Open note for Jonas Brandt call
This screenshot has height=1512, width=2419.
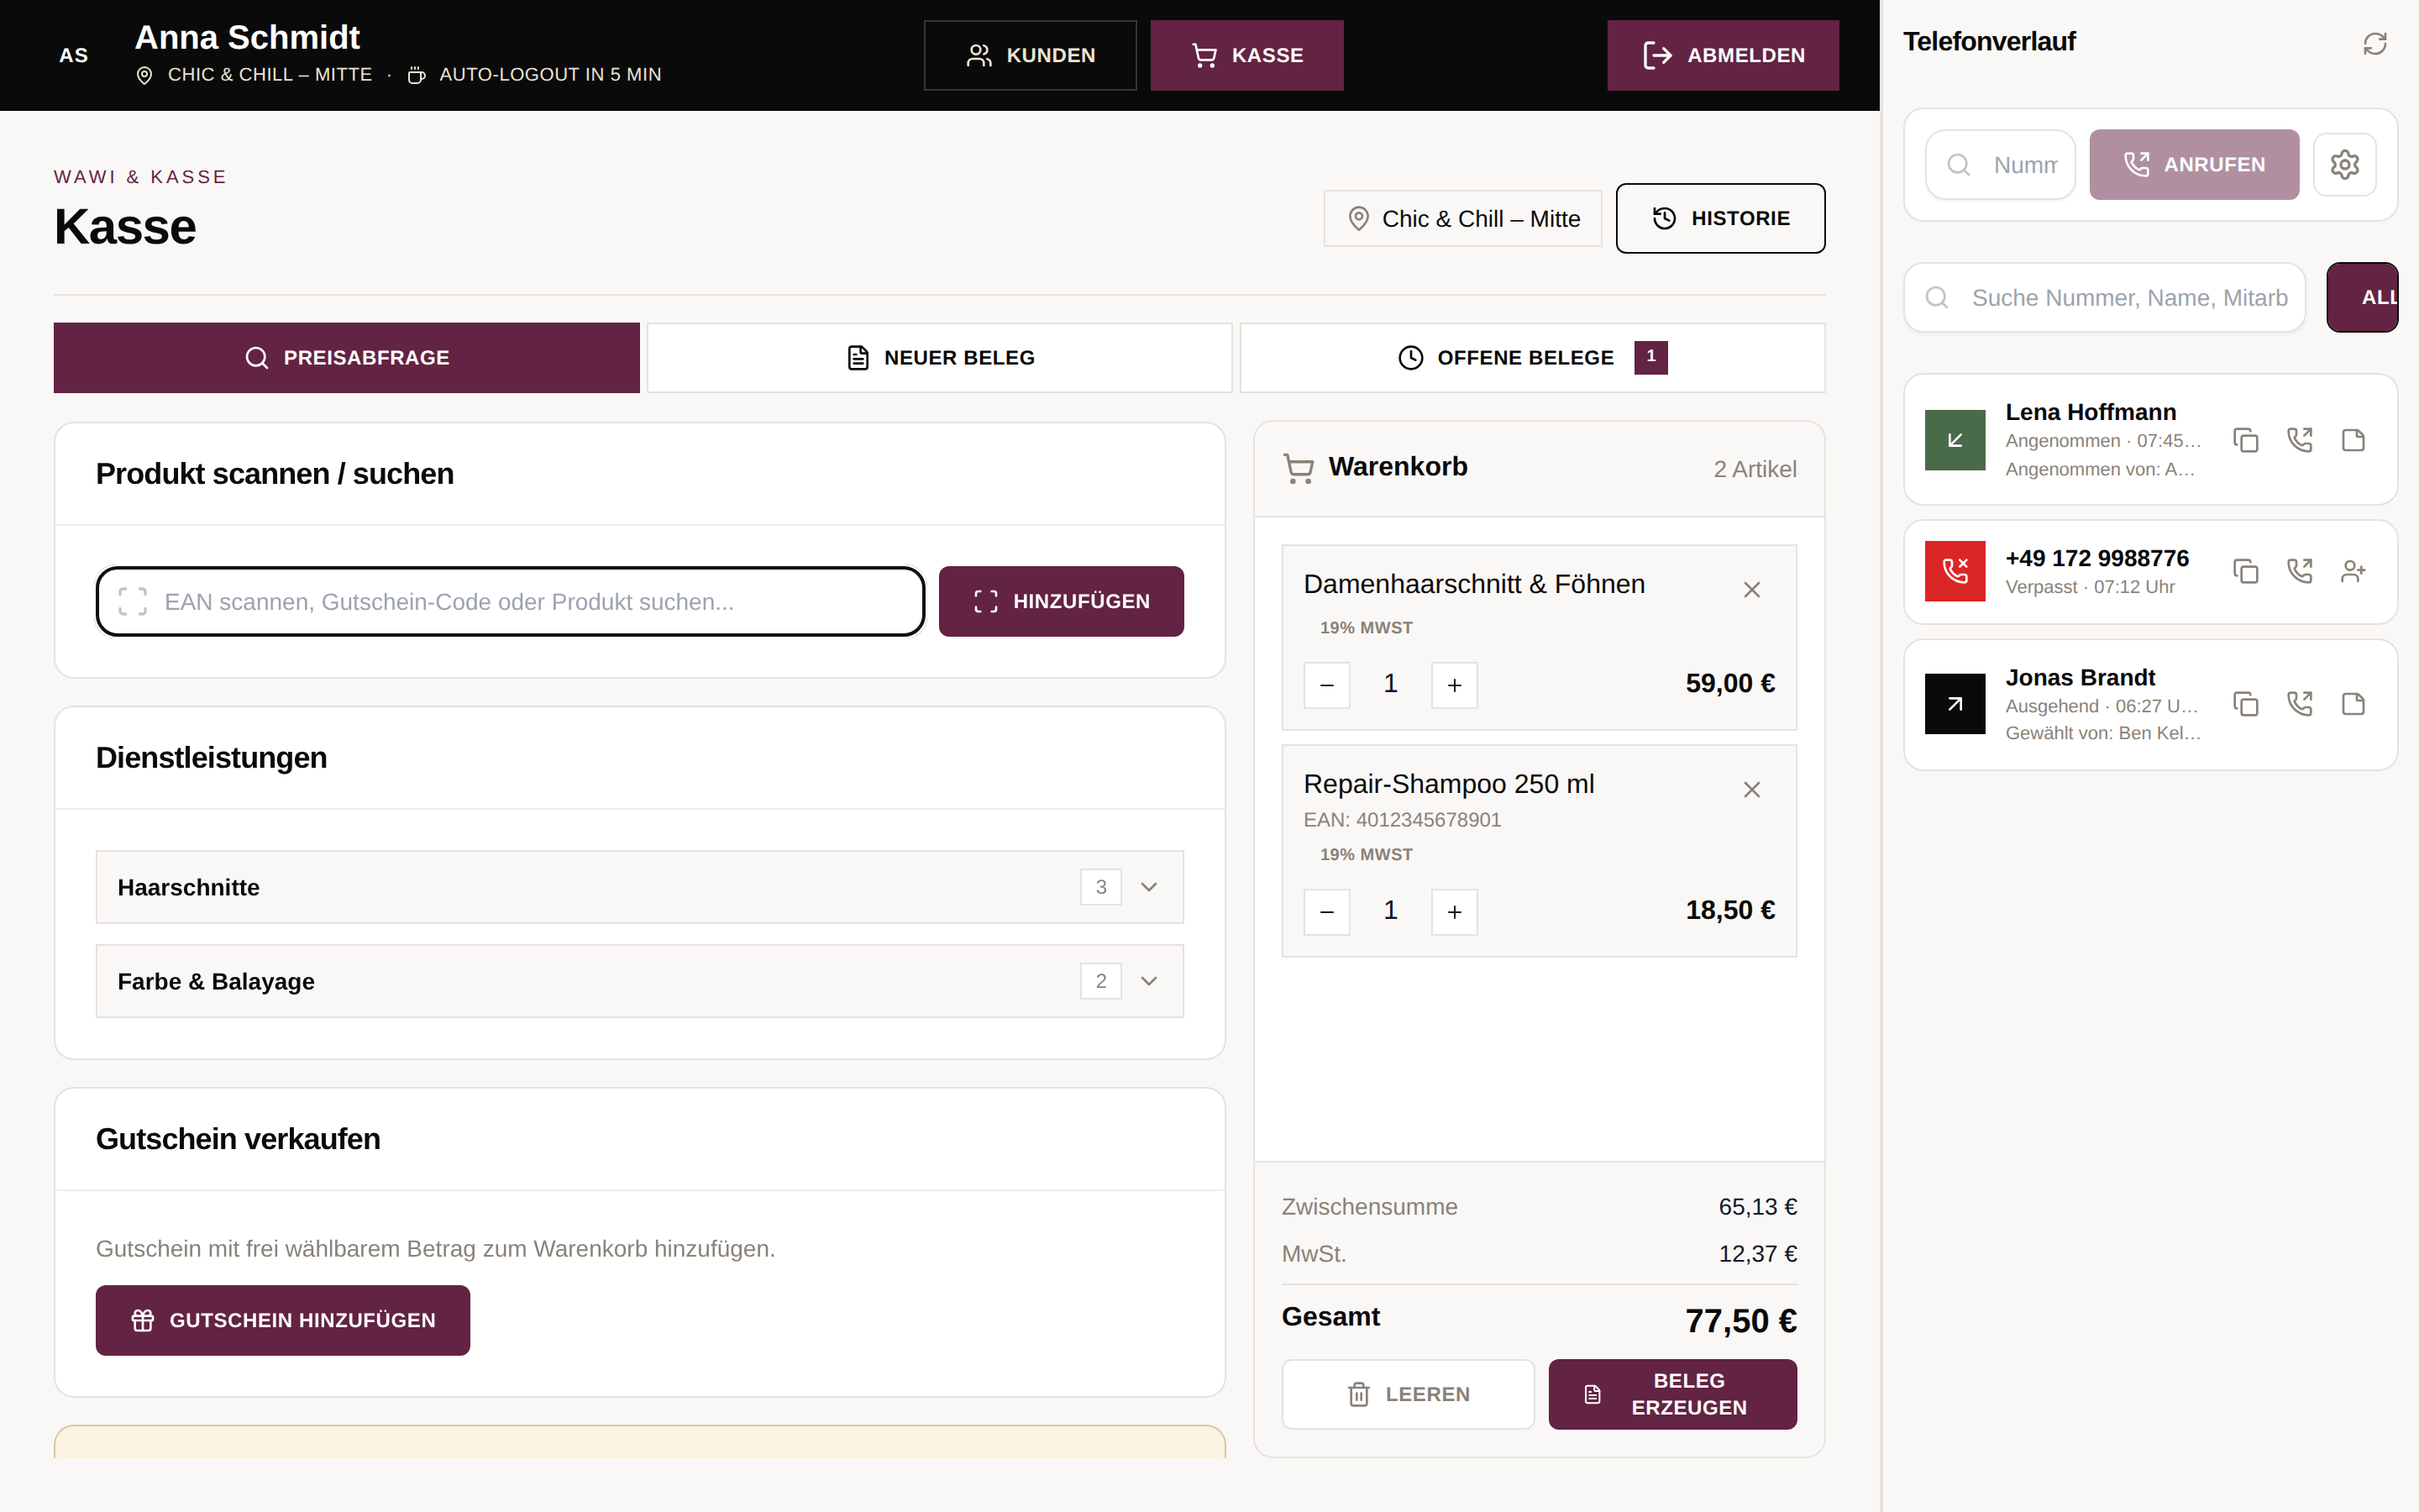click(2353, 704)
